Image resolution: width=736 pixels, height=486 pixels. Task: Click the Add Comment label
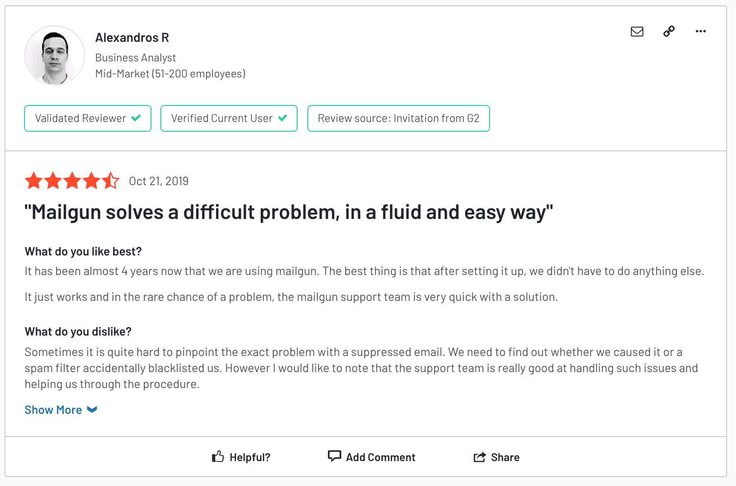click(380, 457)
